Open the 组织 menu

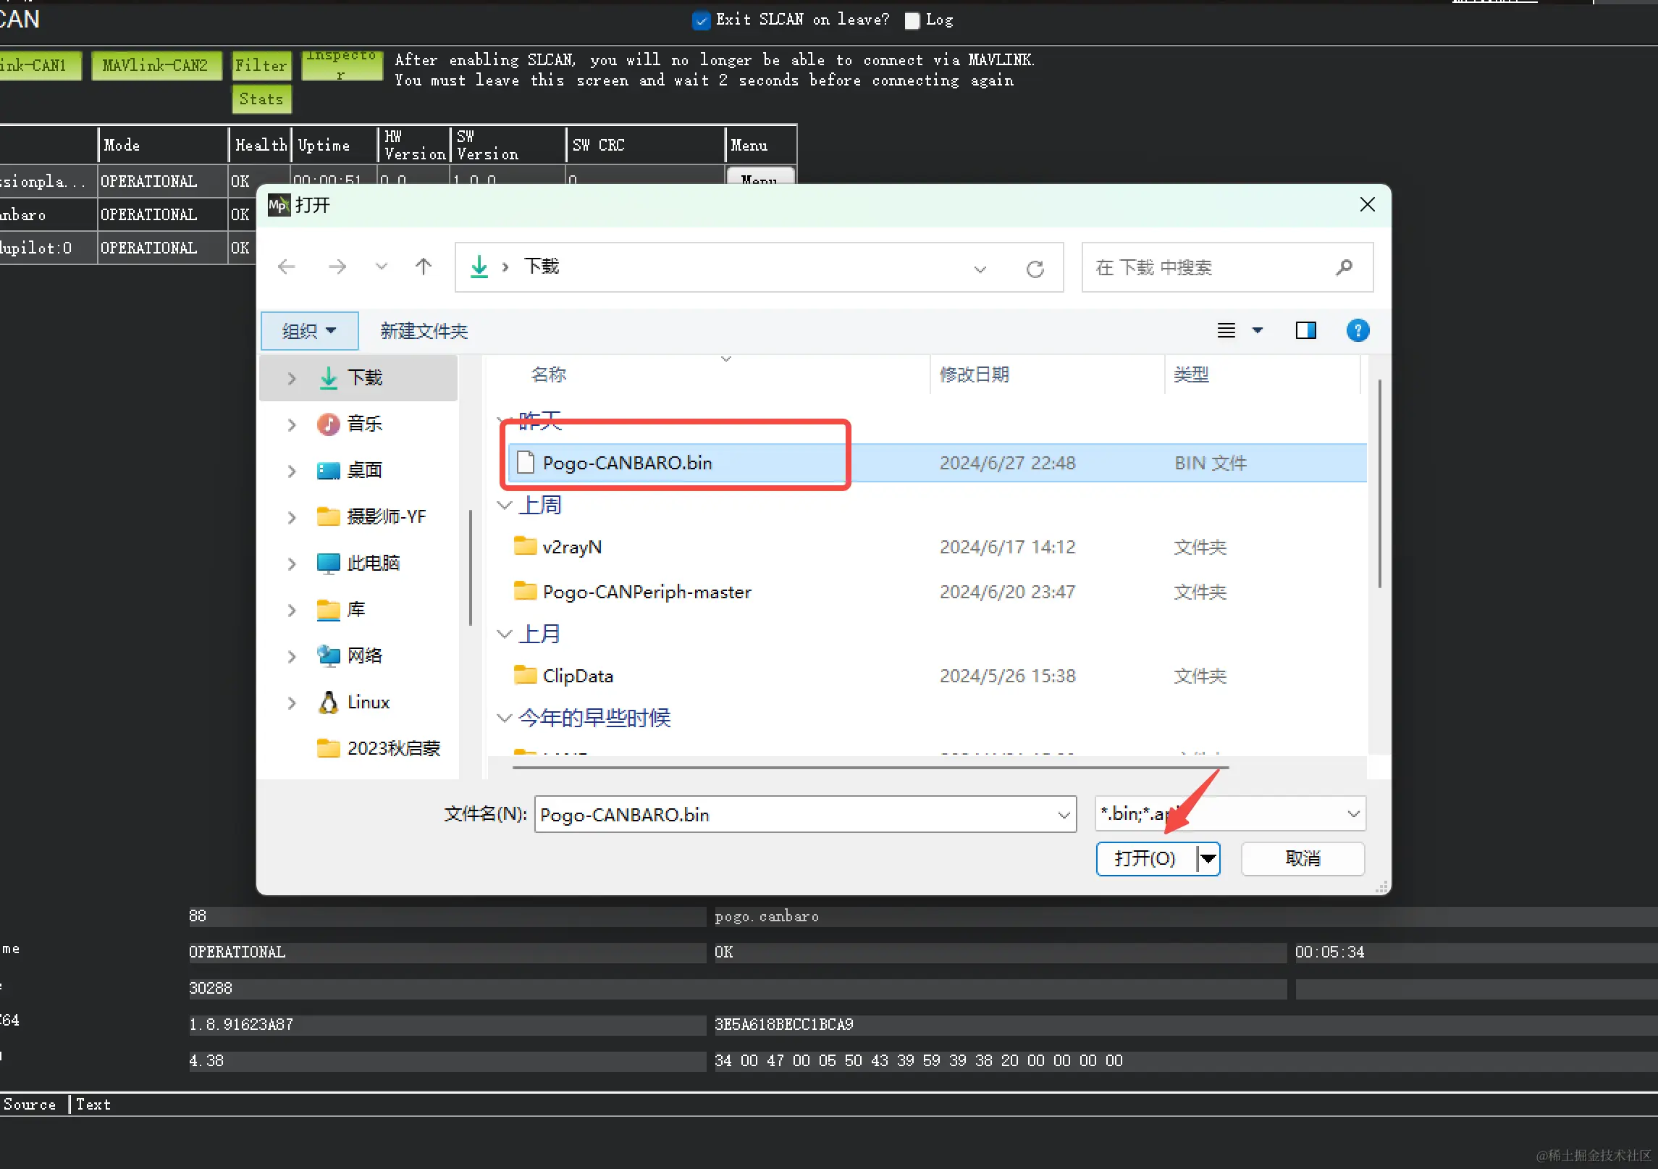click(309, 331)
